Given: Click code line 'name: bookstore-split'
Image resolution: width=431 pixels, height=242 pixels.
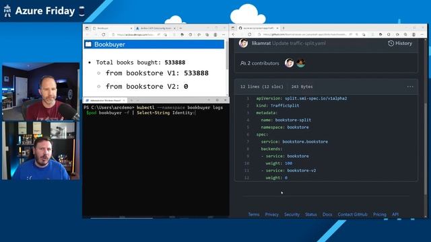Looking at the screenshot, I should point(286,120).
